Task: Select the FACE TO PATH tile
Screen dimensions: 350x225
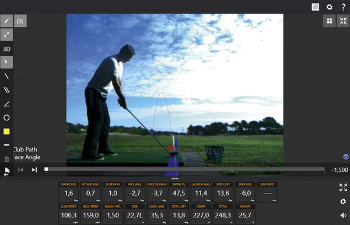Action: coord(157,192)
